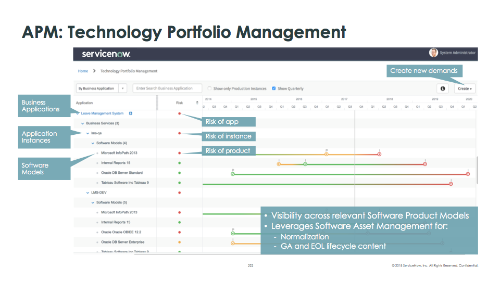This screenshot has height=281, width=500.
Task: Click Oracle OBIEE 12.2 green P marker
Action: click(x=233, y=234)
